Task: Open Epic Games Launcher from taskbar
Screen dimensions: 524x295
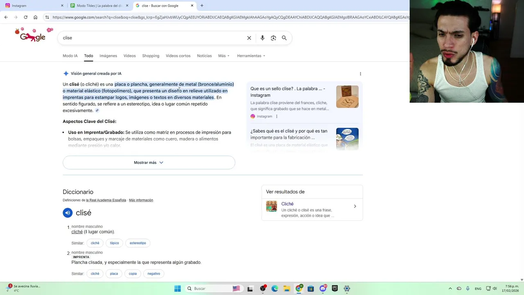Action: point(335,288)
